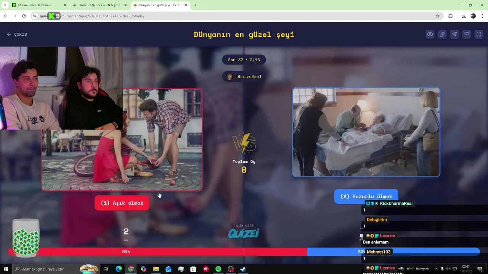Click the Son 32 • 2/16 round badge
This screenshot has height=274, width=488.
tap(244, 60)
